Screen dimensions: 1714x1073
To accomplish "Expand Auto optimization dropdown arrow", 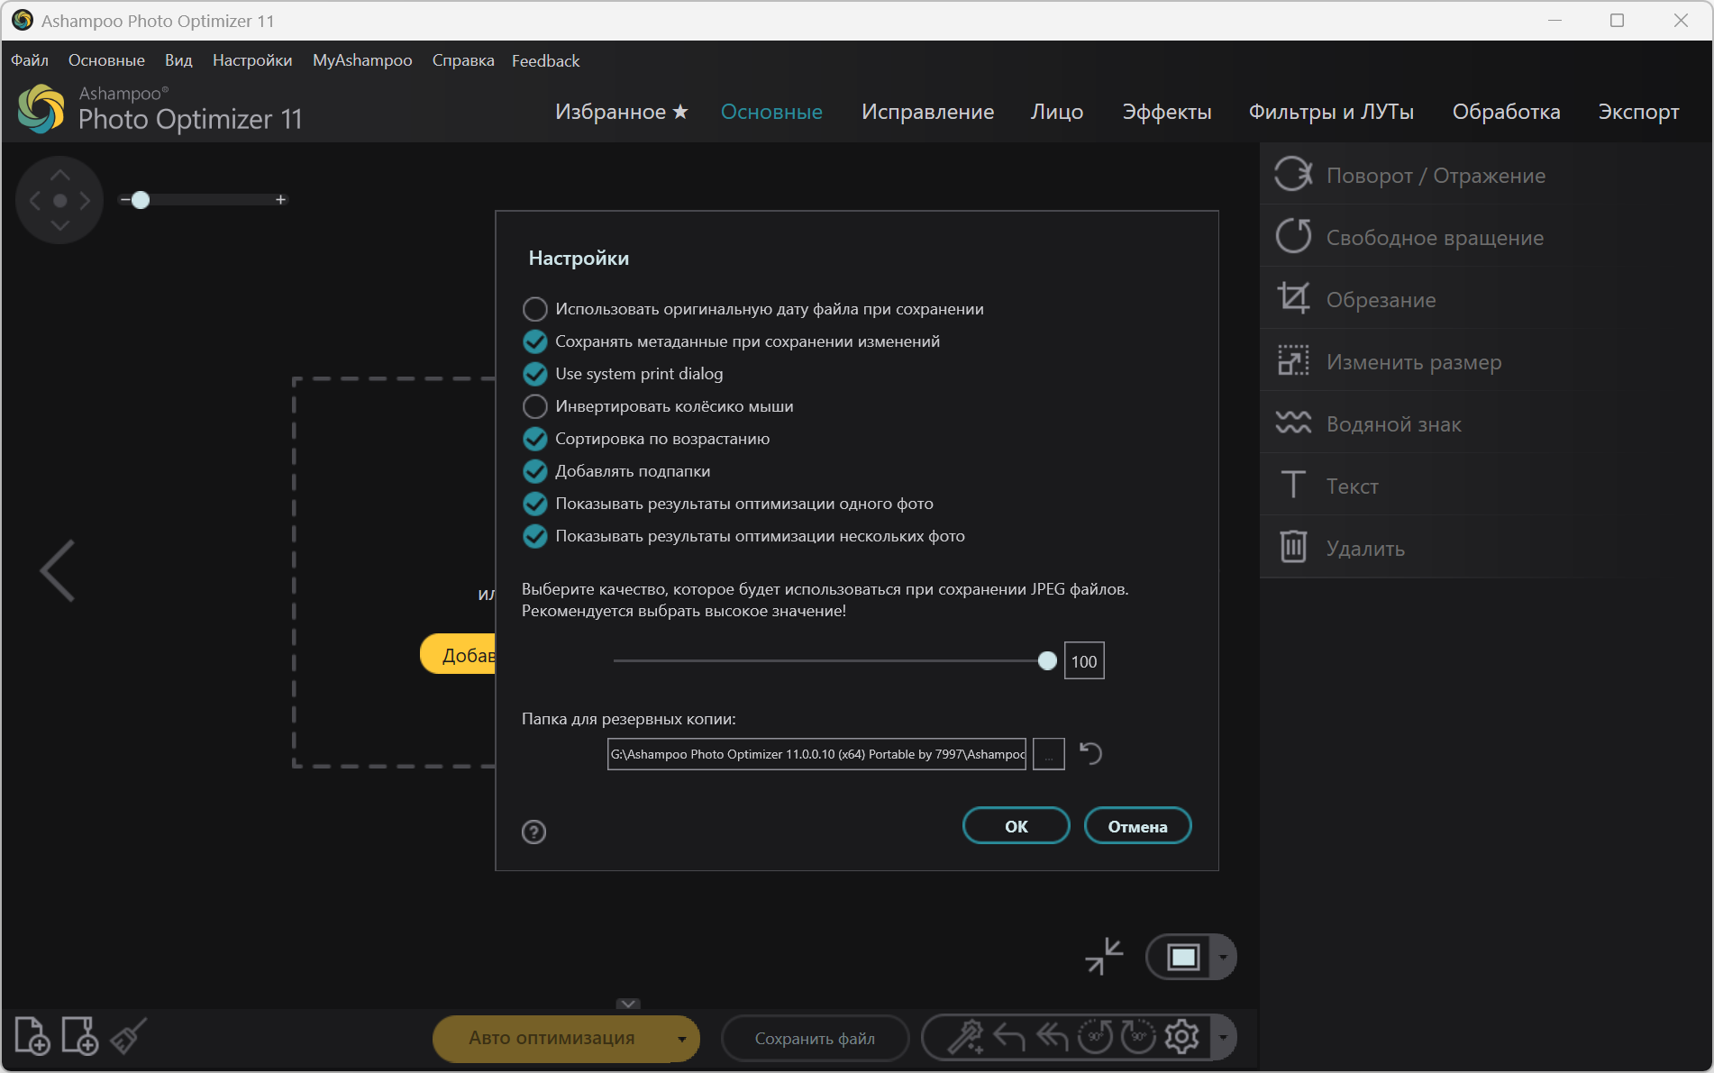I will click(682, 1039).
